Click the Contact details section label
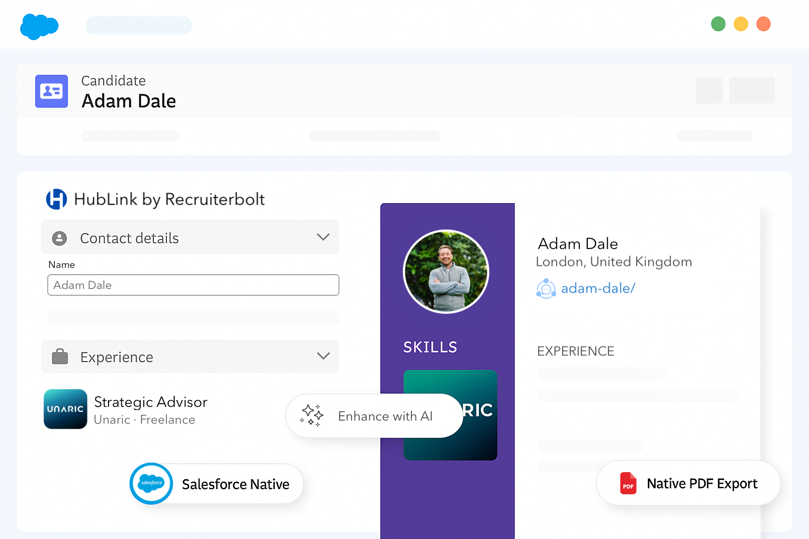 point(130,238)
